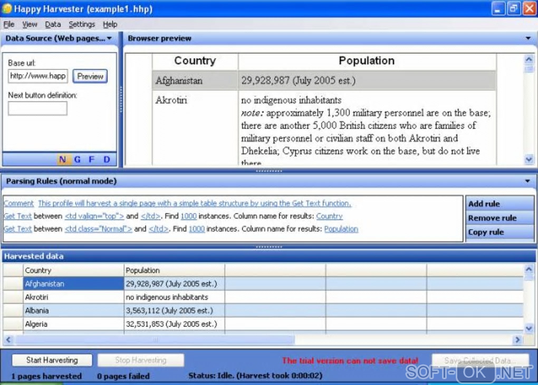Click harvested data horizontal scroll left arrow

point(8,340)
